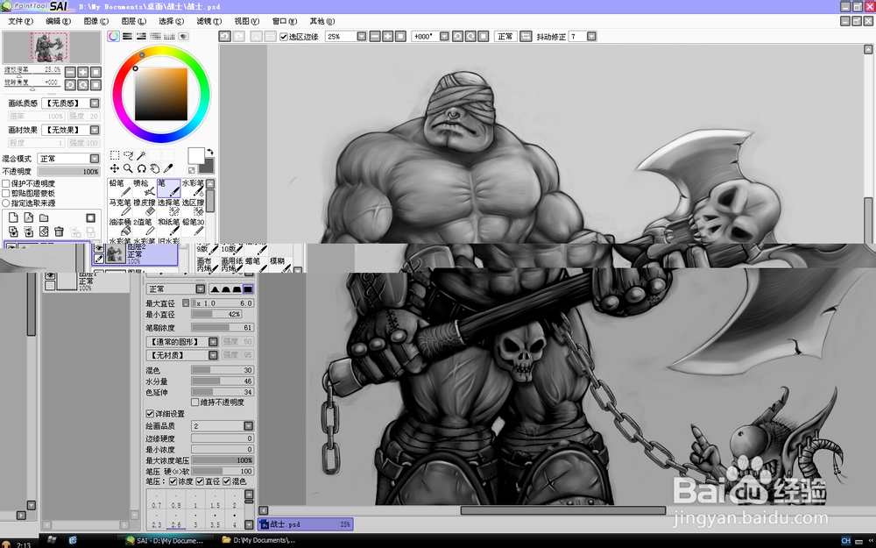Show the RGB slider panel icon
The height and width of the screenshot is (548, 876).
127,36
